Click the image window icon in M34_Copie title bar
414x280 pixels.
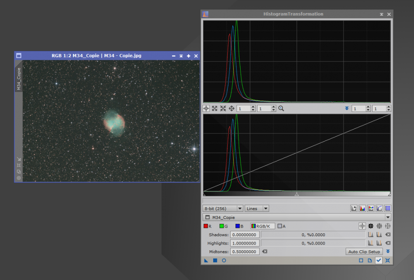tap(19, 56)
